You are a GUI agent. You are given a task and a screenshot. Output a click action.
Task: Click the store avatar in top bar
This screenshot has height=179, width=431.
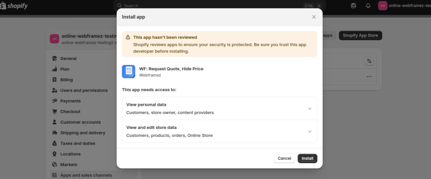[x=383, y=6]
